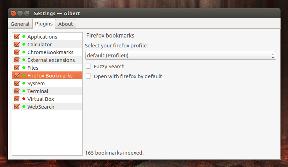Uncheck the External extensions checkbox

(x=17, y=60)
